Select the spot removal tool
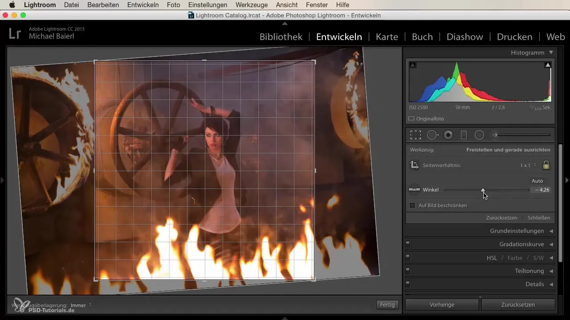This screenshot has width=570, height=320. [432, 135]
